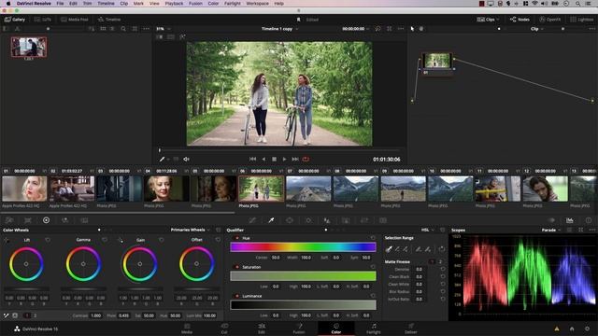598x336 pixels.
Task: Open the gallery search magnifier icon
Action: [123, 29]
